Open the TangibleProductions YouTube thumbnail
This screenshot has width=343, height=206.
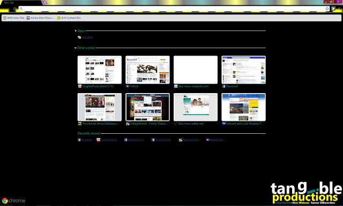point(100,70)
